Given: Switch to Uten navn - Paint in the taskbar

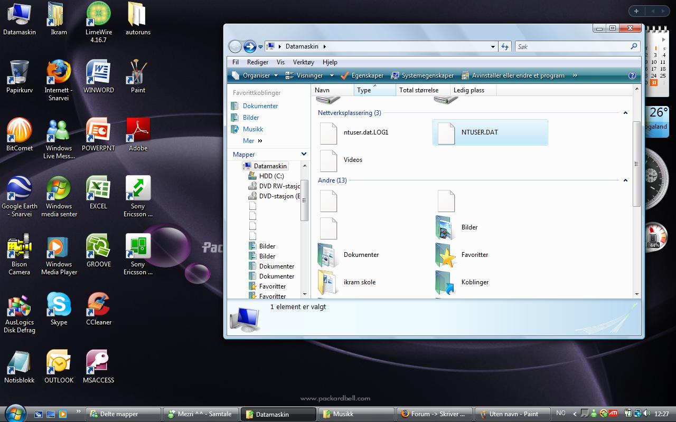Looking at the screenshot, I should [x=512, y=414].
